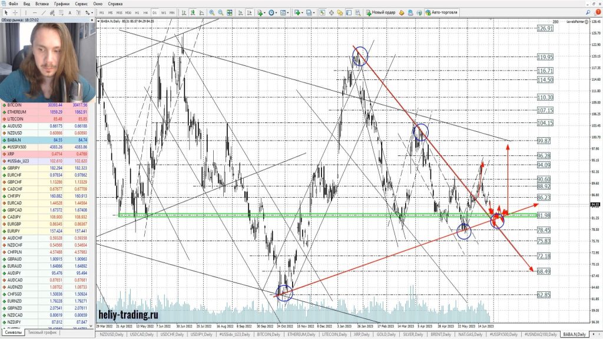Image resolution: width=603 pixels, height=339 pixels.
Task: Open the Вставка menu
Action: [x=42, y=4]
